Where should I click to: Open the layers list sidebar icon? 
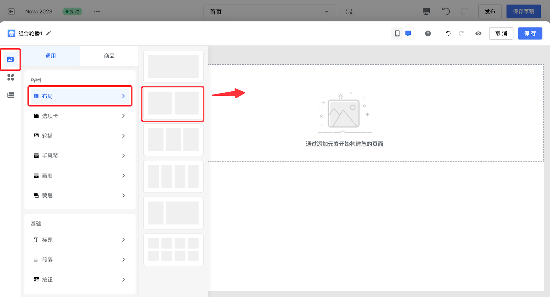pyautogui.click(x=11, y=95)
